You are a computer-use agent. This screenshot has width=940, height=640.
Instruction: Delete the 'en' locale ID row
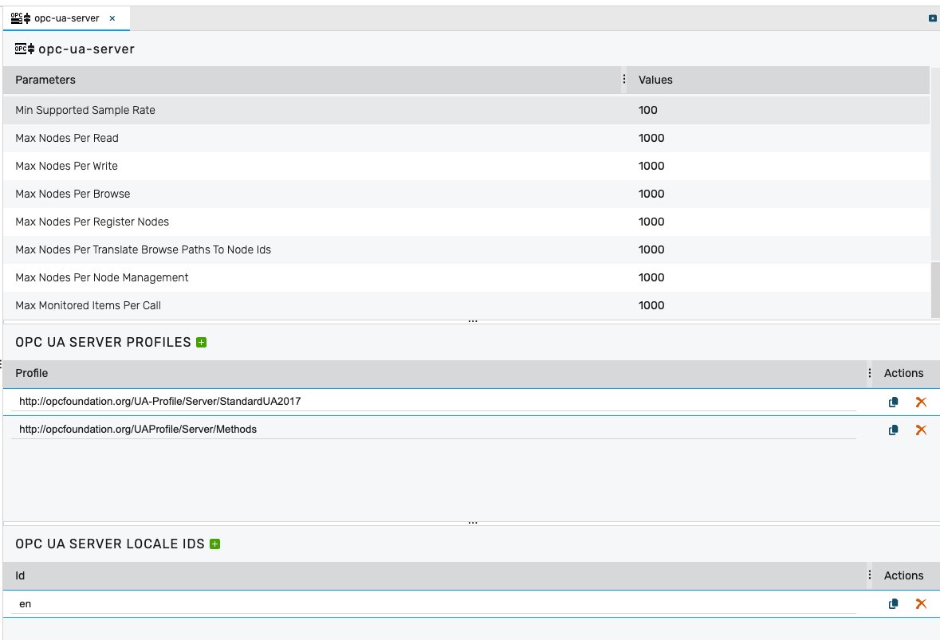pos(921,604)
